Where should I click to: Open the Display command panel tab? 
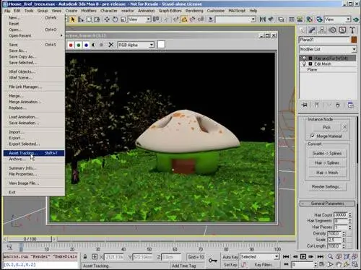point(342,30)
